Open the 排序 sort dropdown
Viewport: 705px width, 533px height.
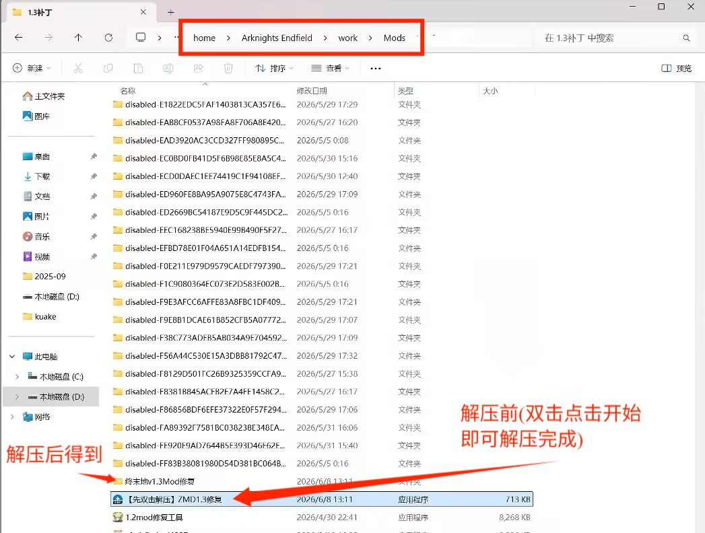(274, 69)
